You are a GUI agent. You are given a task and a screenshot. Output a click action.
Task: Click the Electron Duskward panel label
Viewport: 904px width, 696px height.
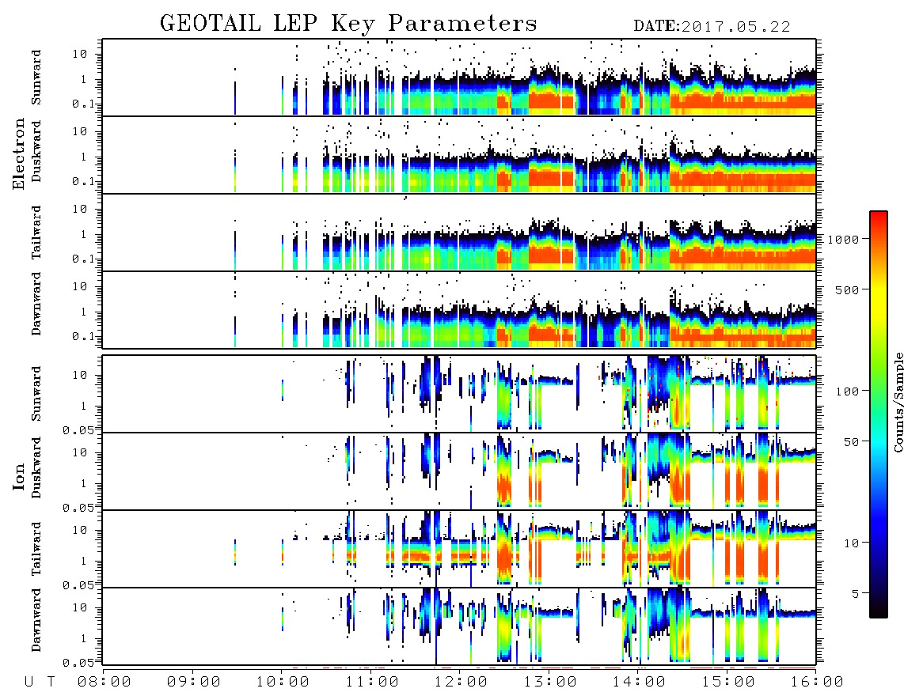[x=36, y=151]
